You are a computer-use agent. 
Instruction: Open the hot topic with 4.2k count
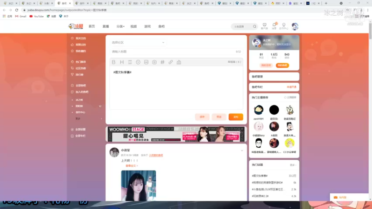pyautogui.click(x=274, y=196)
